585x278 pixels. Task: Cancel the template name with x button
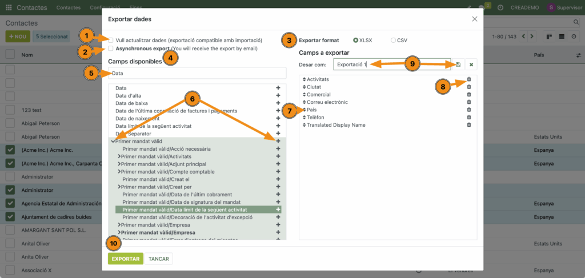471,65
